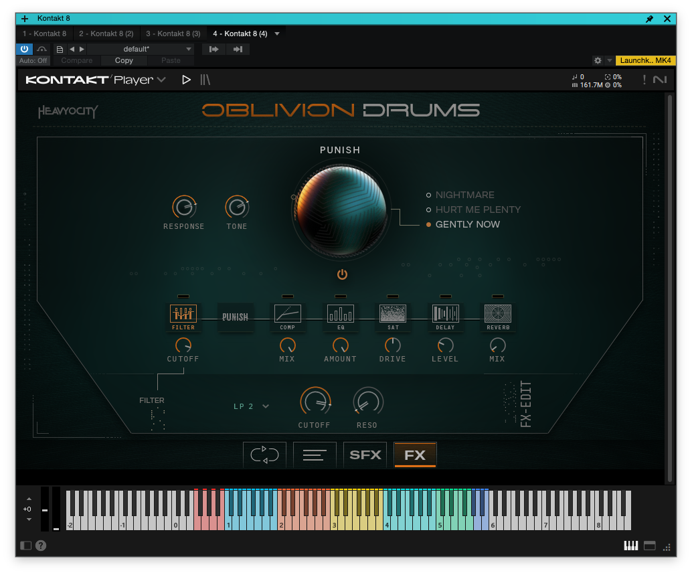Open the loop designer page icon

264,455
